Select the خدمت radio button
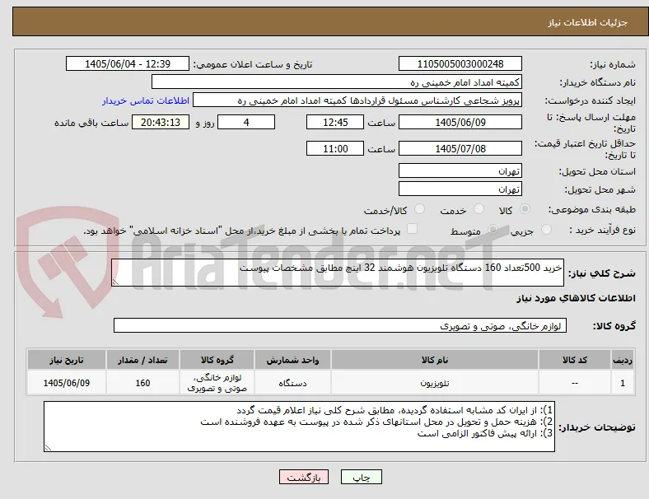The image size is (649, 499). pos(479,209)
